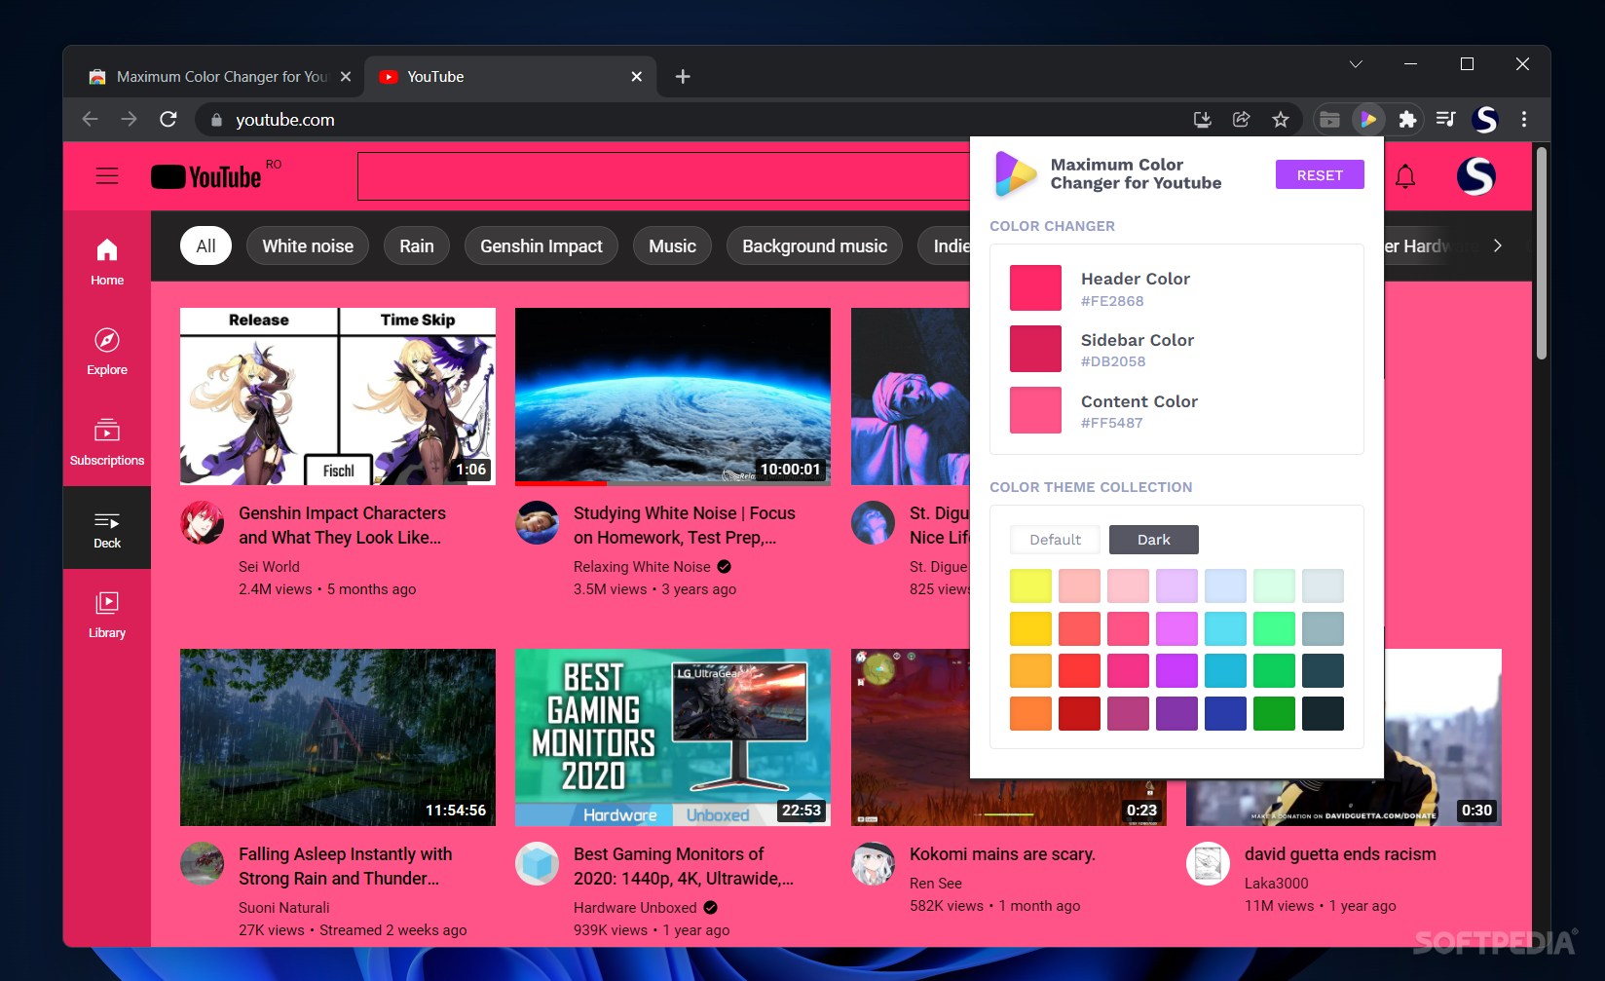The height and width of the screenshot is (981, 1605).
Task: Select the All category chip
Action: pyautogui.click(x=205, y=245)
